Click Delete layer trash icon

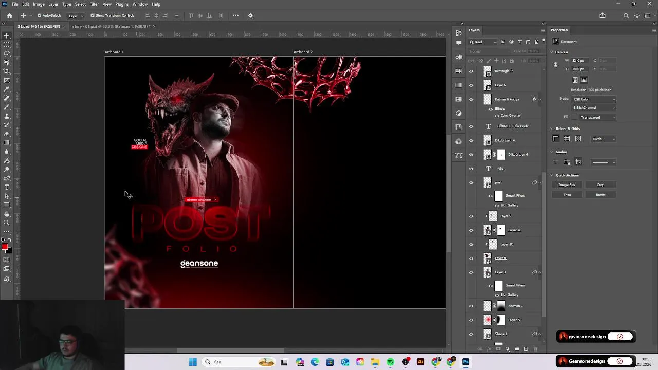535,349
